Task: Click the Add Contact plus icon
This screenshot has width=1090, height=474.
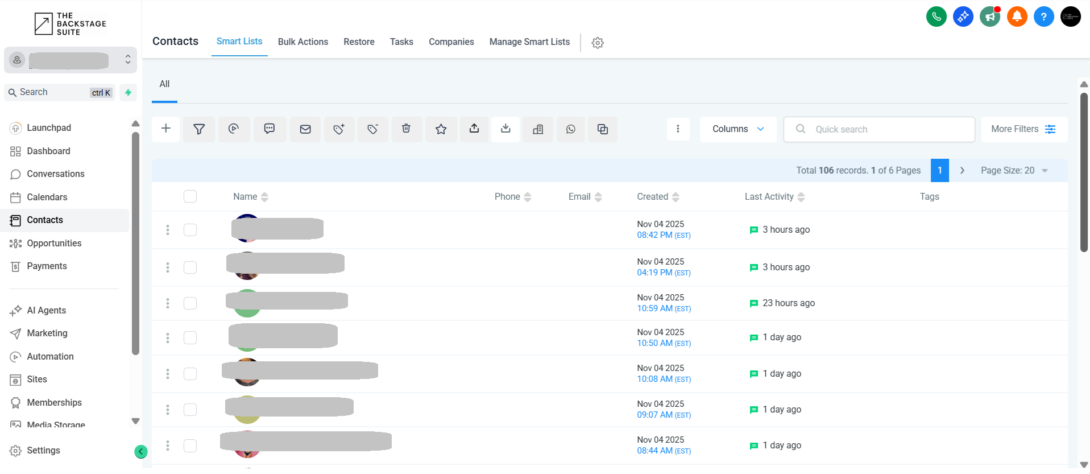Action: (166, 129)
